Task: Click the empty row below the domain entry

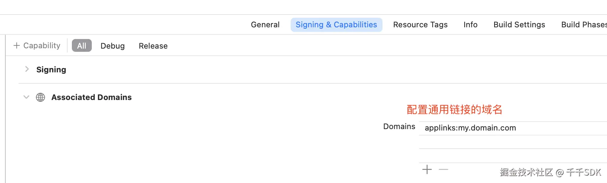Action: click(x=512, y=142)
